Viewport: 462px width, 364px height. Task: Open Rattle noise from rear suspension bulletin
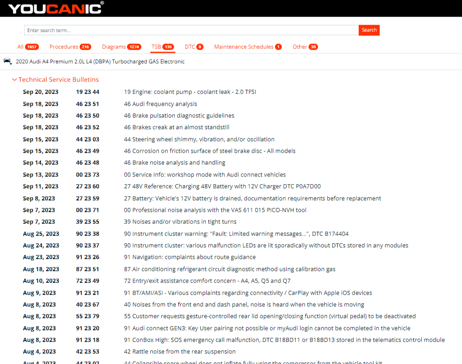coord(180,351)
